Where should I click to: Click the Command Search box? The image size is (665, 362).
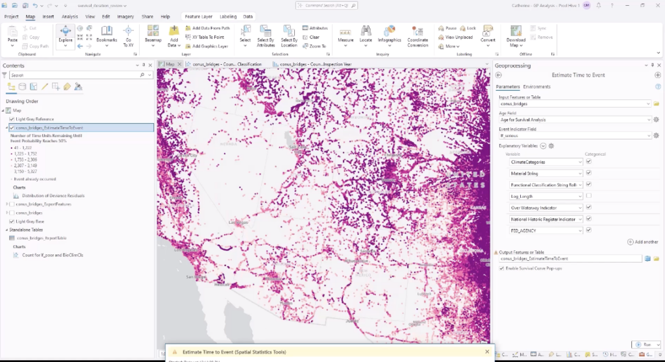click(x=327, y=5)
